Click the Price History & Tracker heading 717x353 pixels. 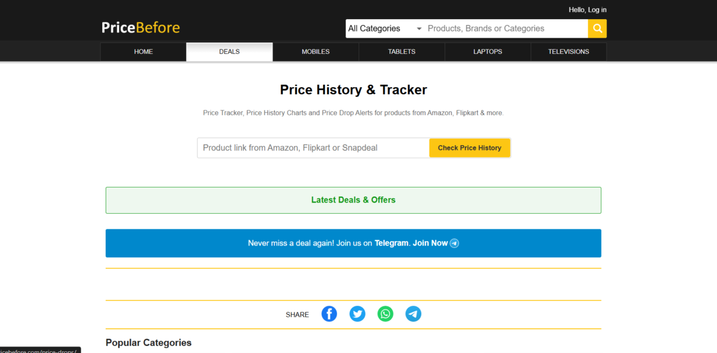[x=354, y=90]
